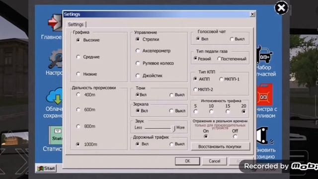Choose Джойстик control mode

click(138, 76)
